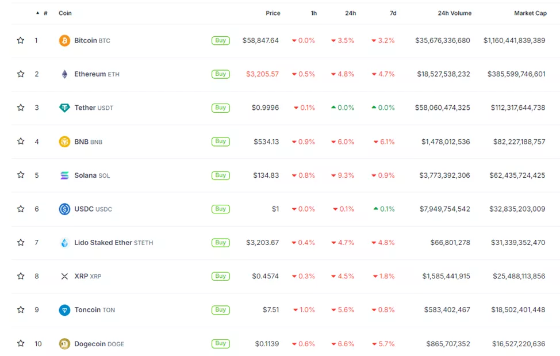Open the Ethereum ETH coin page
This screenshot has width=560, height=356.
pyautogui.click(x=97, y=74)
